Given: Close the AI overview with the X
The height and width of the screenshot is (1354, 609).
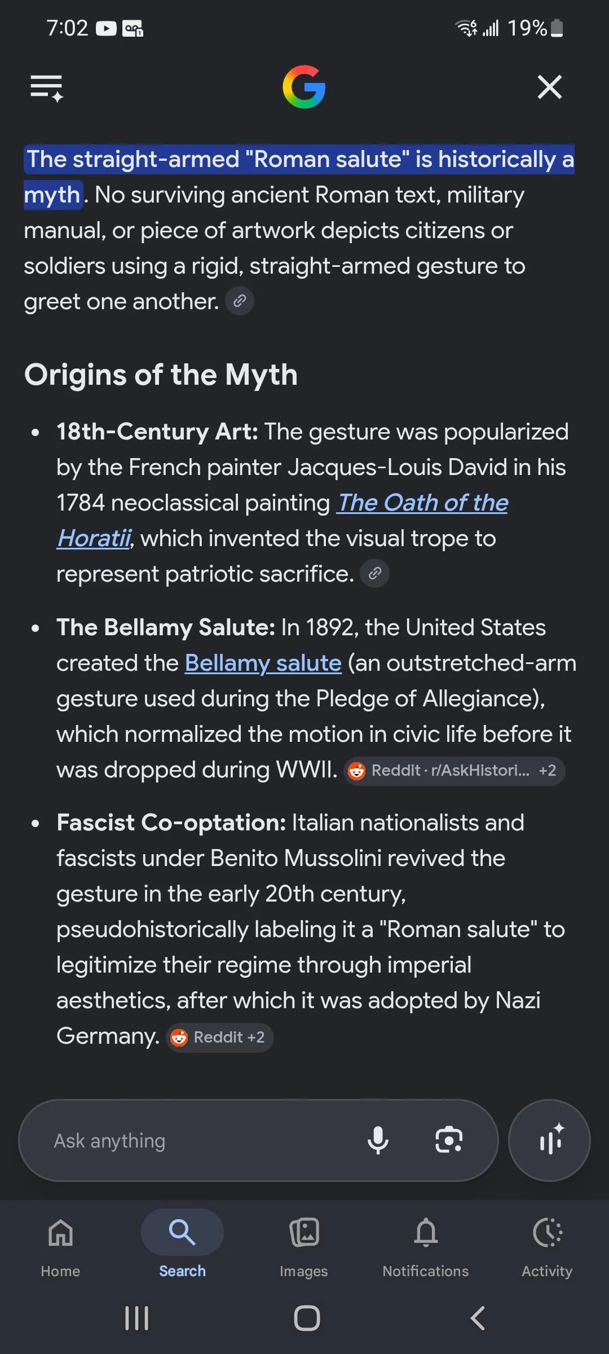Looking at the screenshot, I should tap(550, 87).
